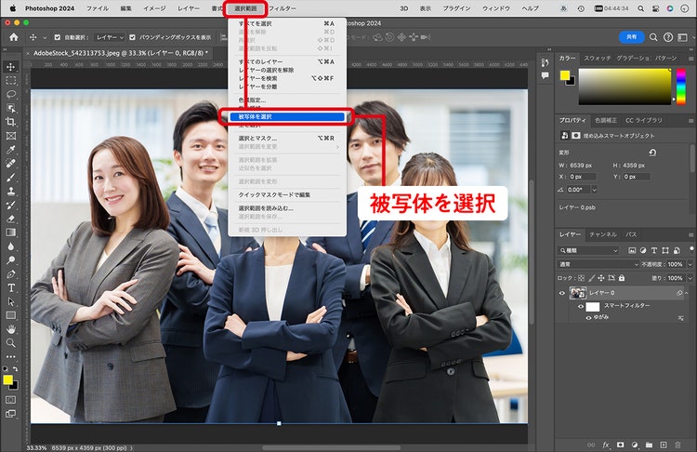697x452 pixels.
Task: Click the 共有 share button
Action: pyautogui.click(x=631, y=37)
